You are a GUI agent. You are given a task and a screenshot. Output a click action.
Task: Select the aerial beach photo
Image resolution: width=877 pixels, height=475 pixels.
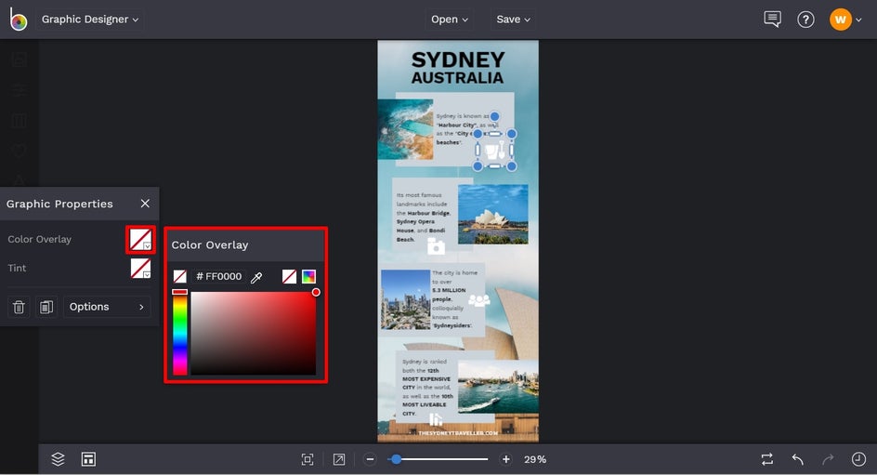405,130
